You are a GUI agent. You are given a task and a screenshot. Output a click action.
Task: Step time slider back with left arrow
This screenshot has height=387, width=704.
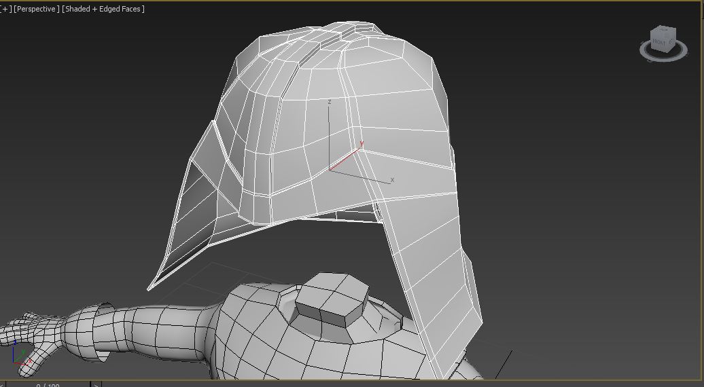point(2,384)
